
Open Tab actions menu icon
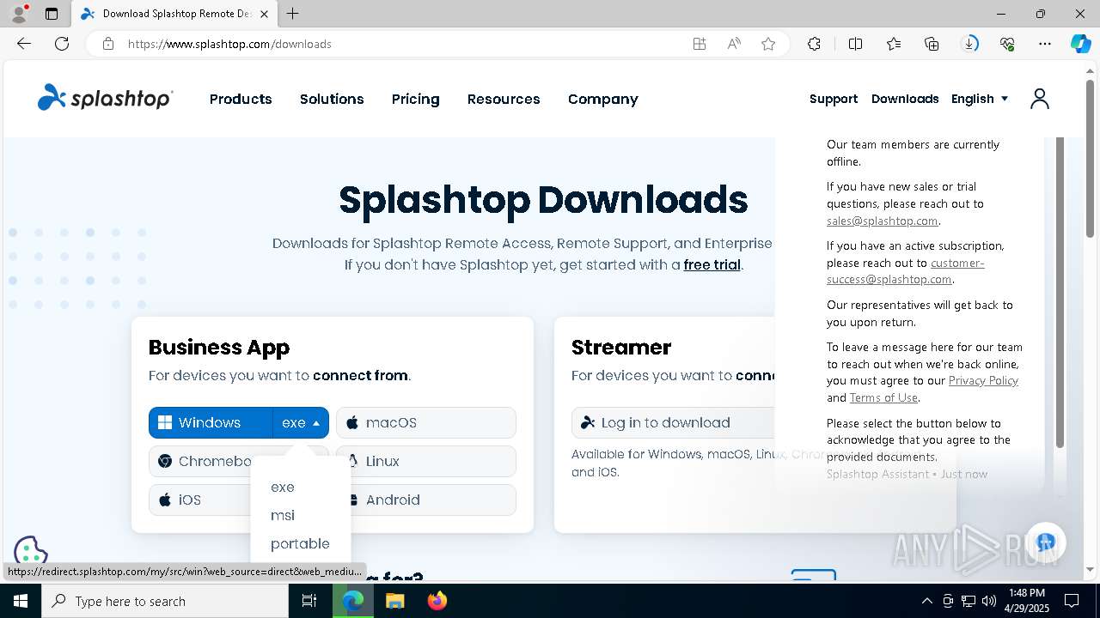tap(52, 14)
